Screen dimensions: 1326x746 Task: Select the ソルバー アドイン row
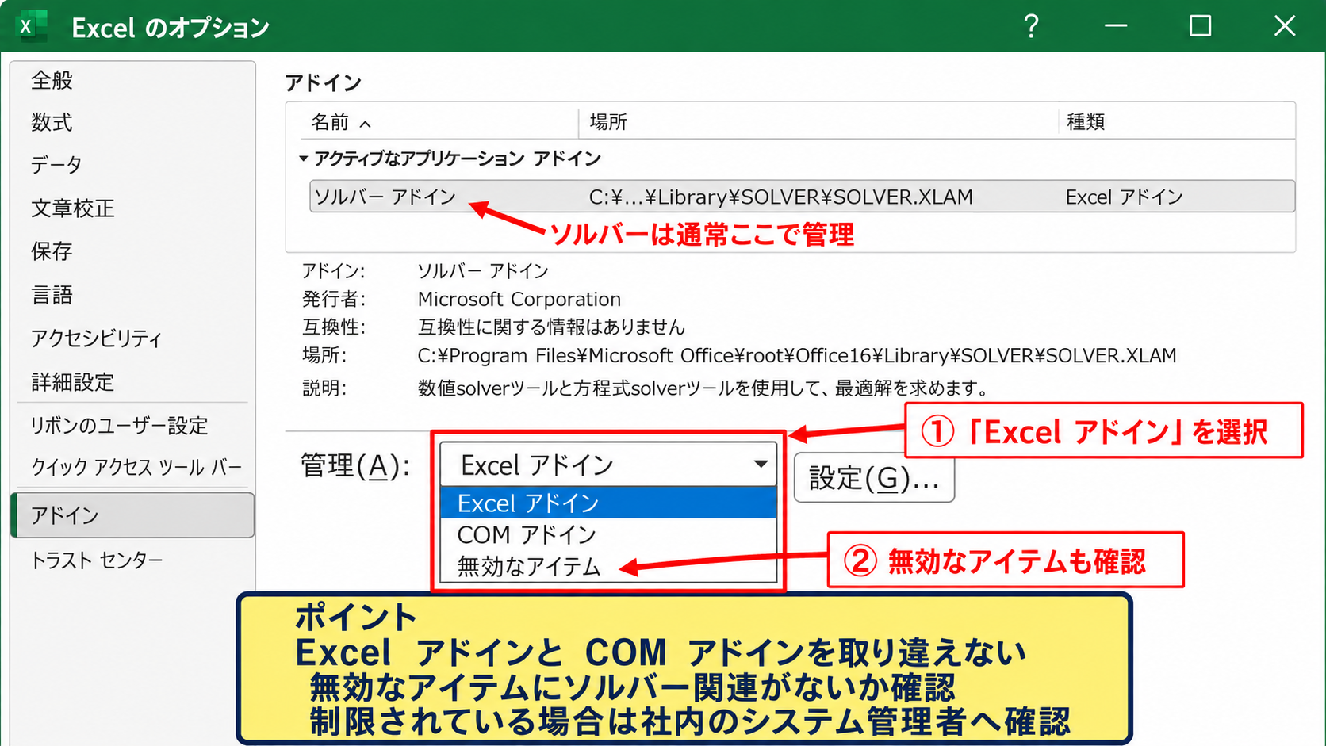[x=802, y=196]
